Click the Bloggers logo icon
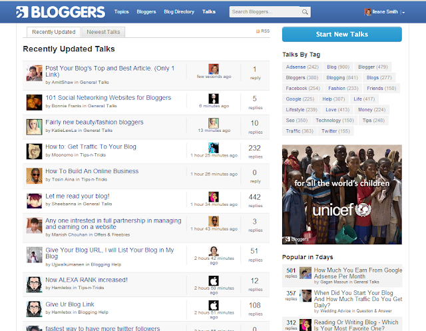The height and width of the screenshot is (331, 426). (x=22, y=12)
